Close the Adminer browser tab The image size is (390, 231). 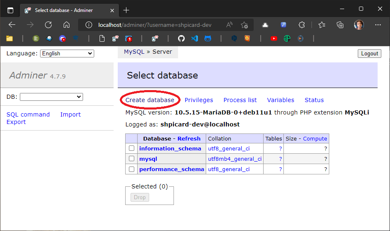tap(112, 10)
